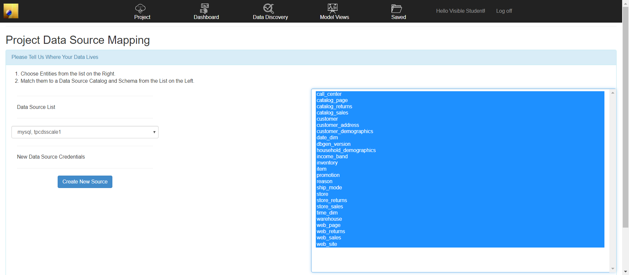Screen dimensions: 629x275
Task: Open Data Discovery menu label
Action: 270,17
